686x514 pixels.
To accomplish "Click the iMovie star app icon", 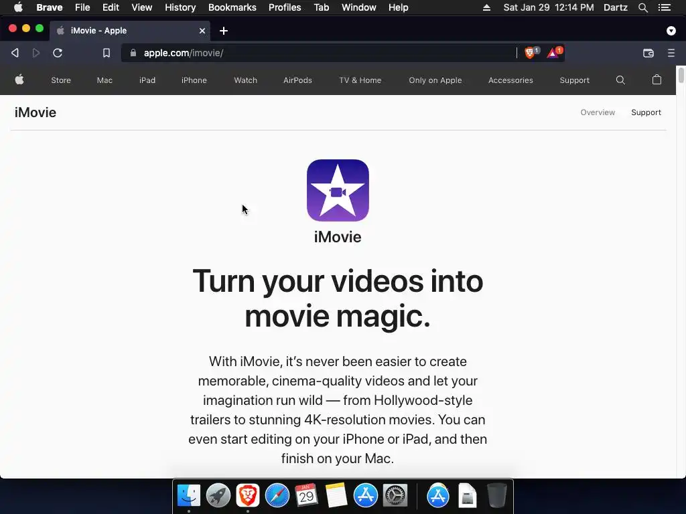I will (338, 190).
